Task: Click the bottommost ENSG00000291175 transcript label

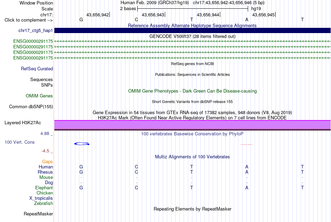Action: coord(33,58)
